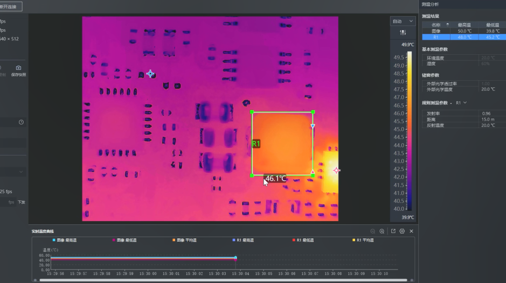Image resolution: width=506 pixels, height=283 pixels.
Task: Pop out the temperature chart window icon
Action: pyautogui.click(x=393, y=231)
